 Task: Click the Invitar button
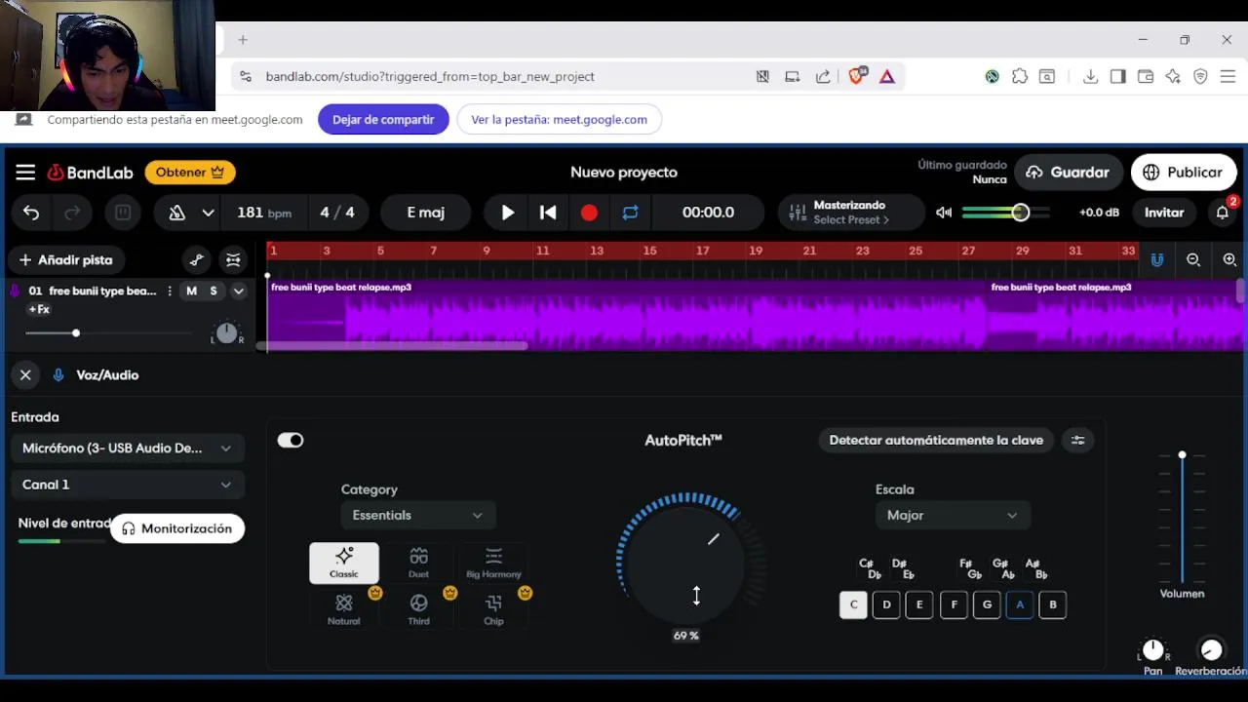[1164, 213]
